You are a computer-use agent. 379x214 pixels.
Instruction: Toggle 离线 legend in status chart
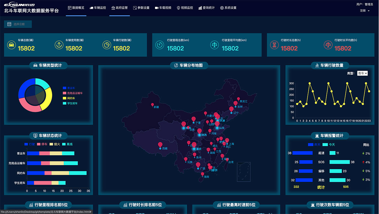pyautogui.click(x=68, y=144)
